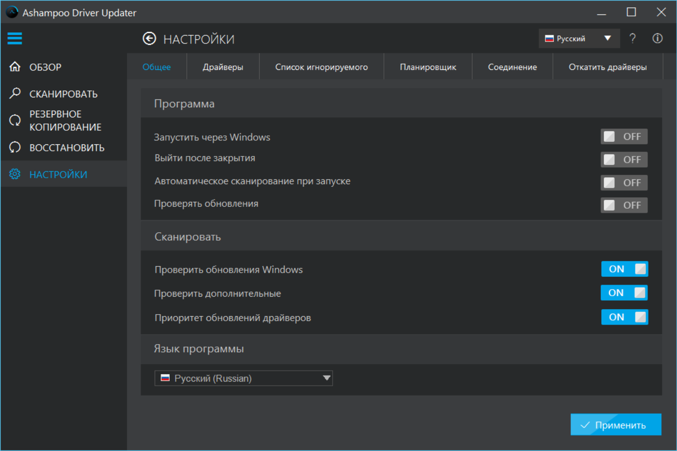
Task: Expand the Русский (Russian) language combo box
Action: click(x=244, y=378)
